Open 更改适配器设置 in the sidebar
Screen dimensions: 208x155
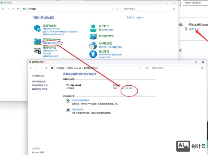(x=39, y=81)
